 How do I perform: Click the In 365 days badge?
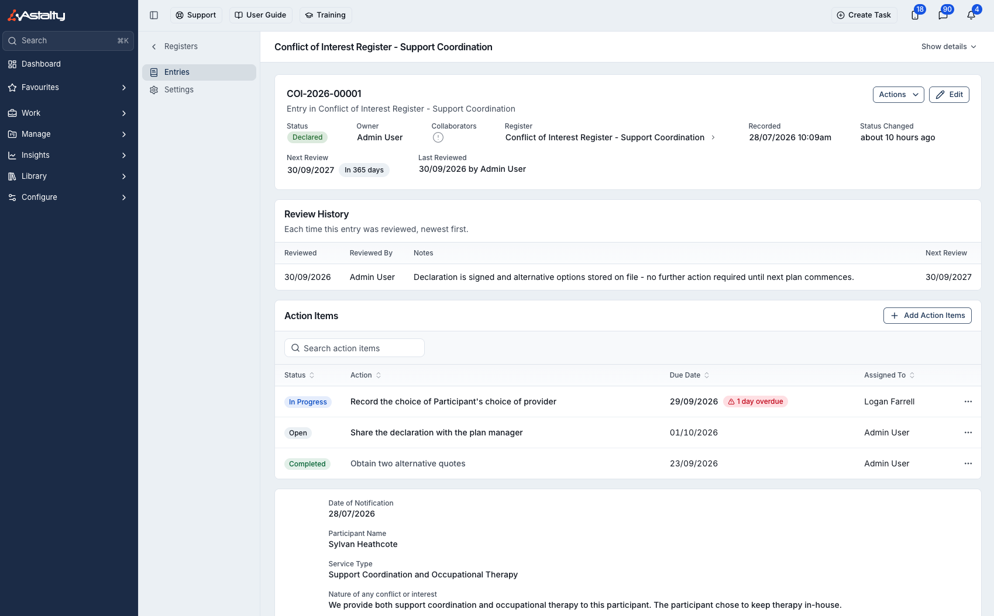[x=364, y=170]
